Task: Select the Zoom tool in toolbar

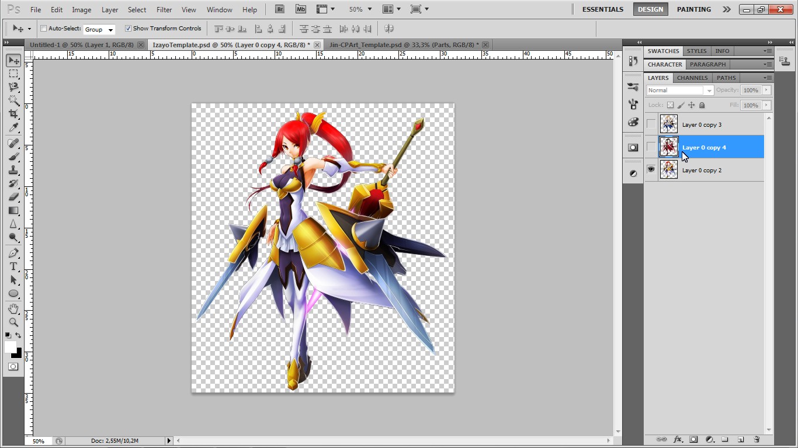Action: coord(13,322)
